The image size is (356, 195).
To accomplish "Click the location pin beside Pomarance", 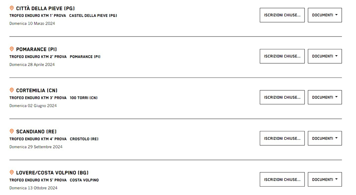I will (11, 49).
